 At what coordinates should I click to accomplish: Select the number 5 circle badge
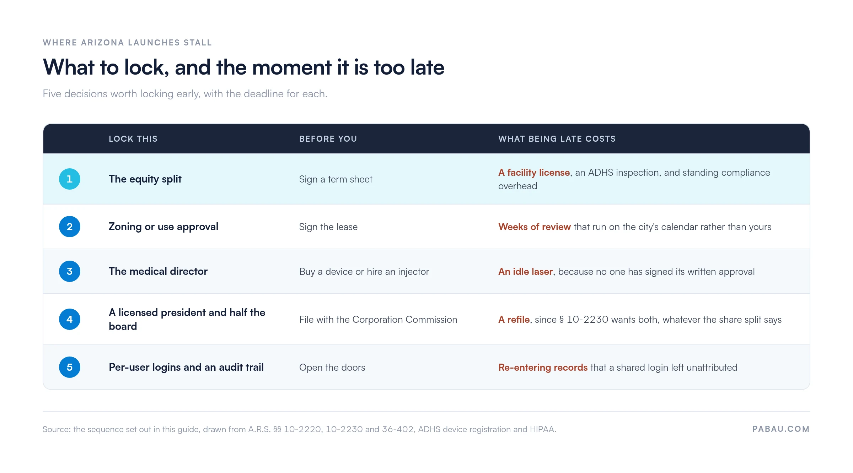point(70,367)
